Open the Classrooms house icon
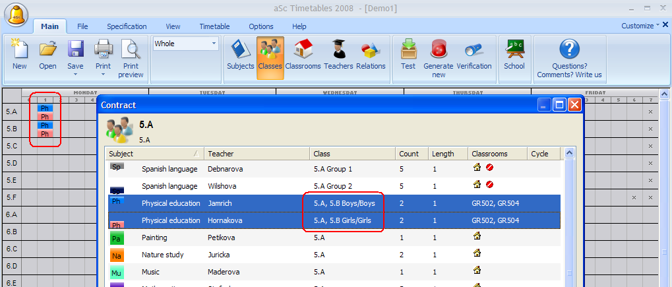 (303, 51)
